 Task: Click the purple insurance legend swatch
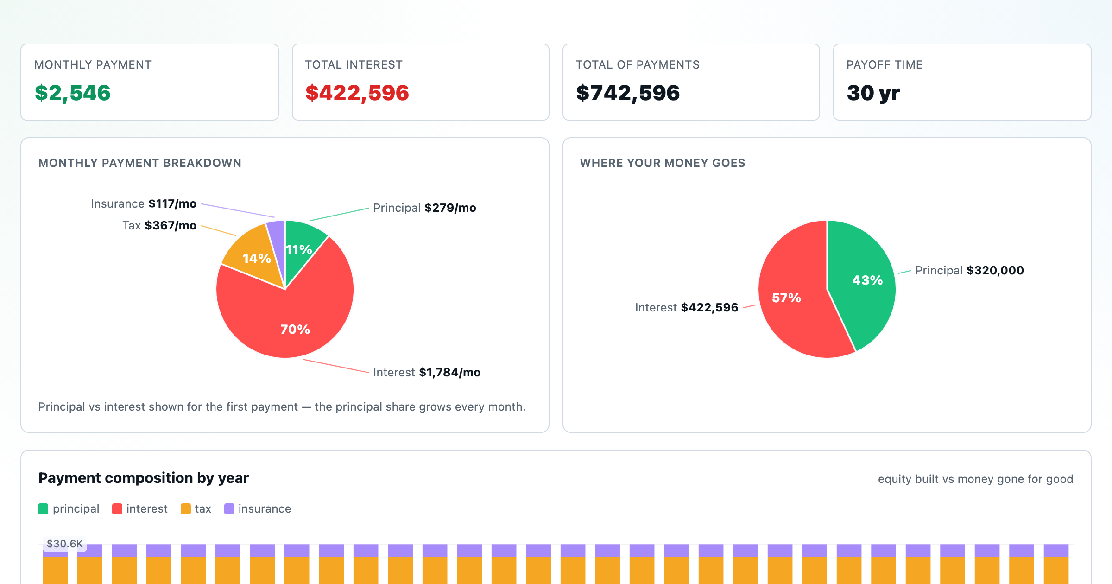(x=229, y=509)
